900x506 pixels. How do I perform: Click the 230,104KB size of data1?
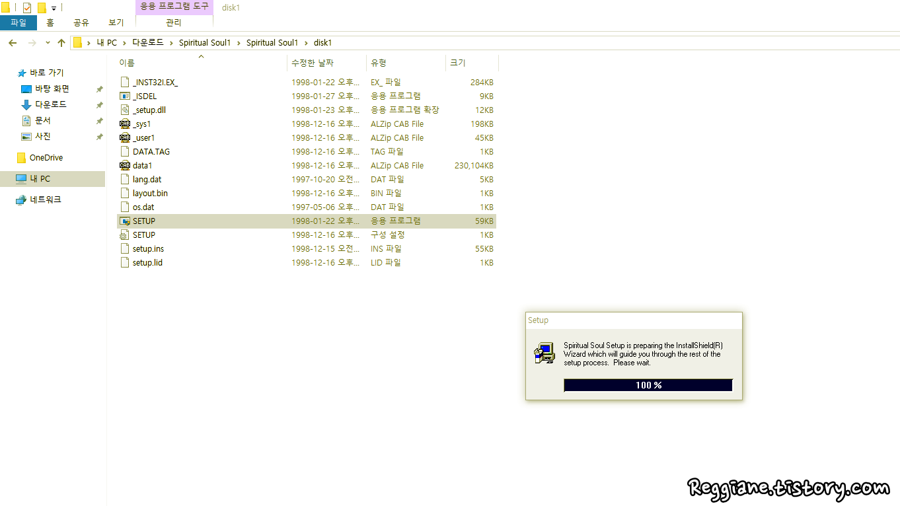[x=474, y=166]
